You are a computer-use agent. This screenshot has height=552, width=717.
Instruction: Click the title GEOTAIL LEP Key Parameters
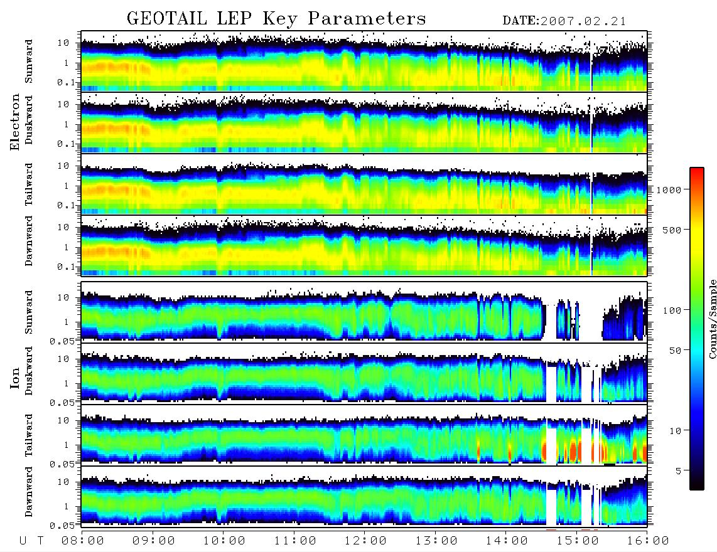click(276, 19)
